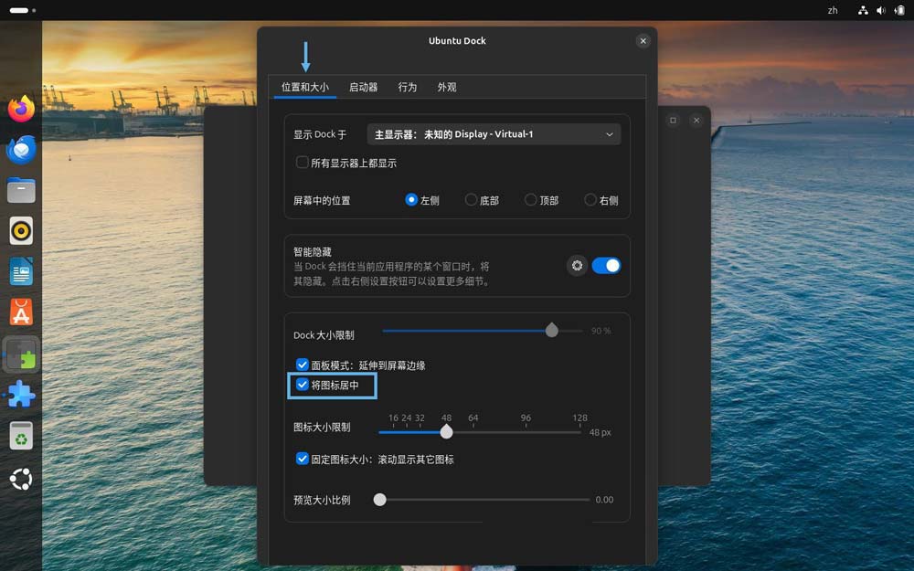Open the Files manager dock icon
This screenshot has width=914, height=571.
[21, 190]
